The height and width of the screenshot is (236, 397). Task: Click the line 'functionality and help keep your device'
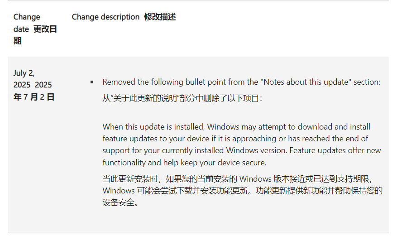(x=184, y=162)
